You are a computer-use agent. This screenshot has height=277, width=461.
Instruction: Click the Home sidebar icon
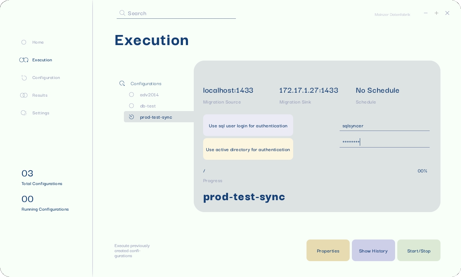pos(24,42)
